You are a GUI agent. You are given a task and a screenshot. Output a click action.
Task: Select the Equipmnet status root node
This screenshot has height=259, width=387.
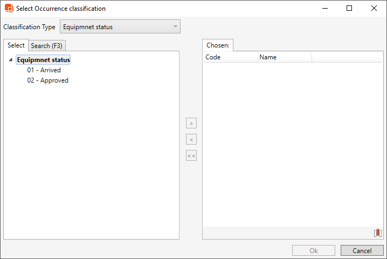[x=44, y=60]
